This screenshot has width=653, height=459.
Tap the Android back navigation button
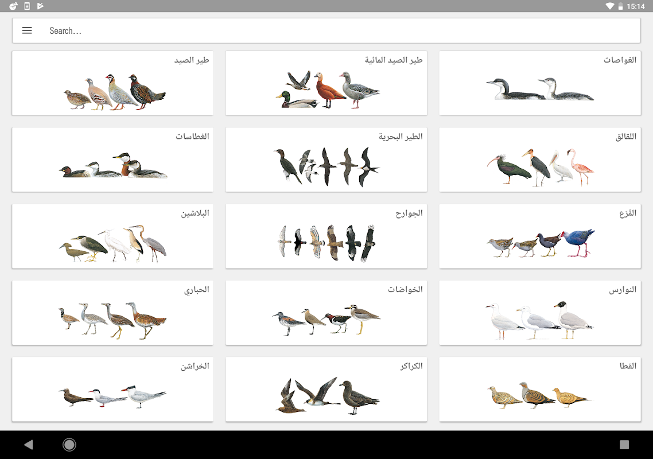(x=28, y=445)
